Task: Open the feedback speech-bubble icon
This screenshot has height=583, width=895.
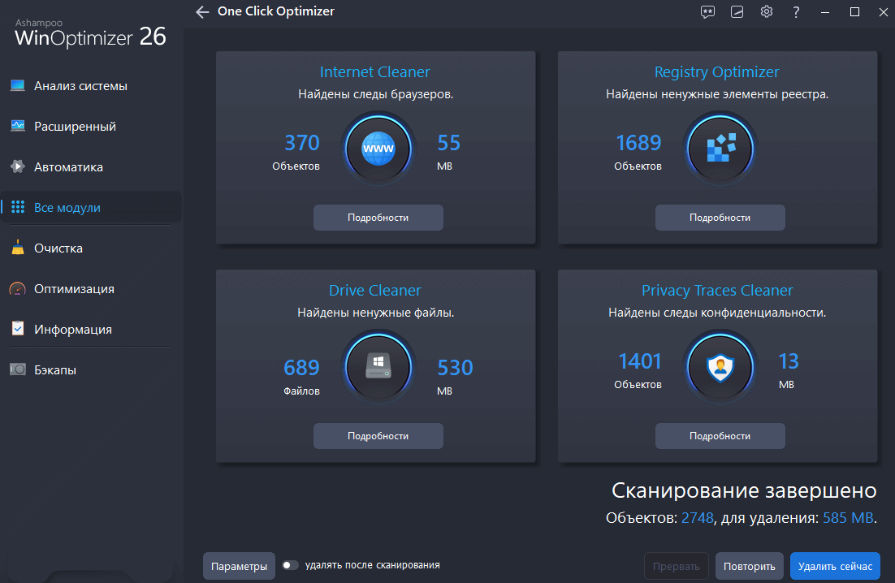Action: pyautogui.click(x=707, y=12)
